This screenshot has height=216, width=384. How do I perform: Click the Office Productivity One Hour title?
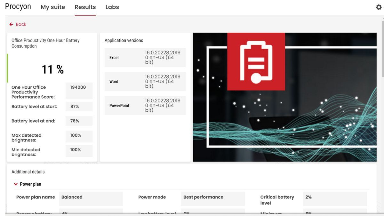coord(45,43)
